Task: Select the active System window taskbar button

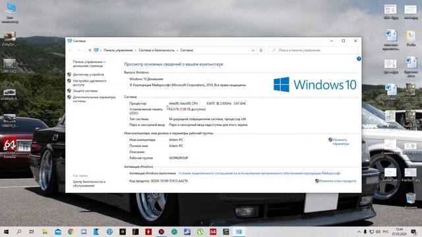Action: [239, 232]
